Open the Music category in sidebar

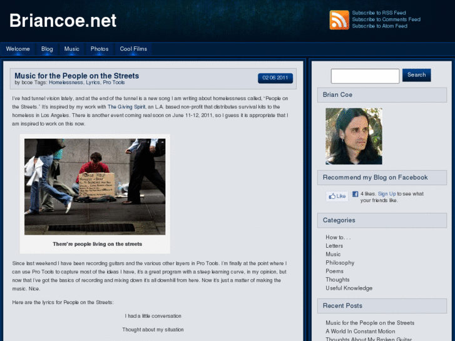(x=333, y=254)
